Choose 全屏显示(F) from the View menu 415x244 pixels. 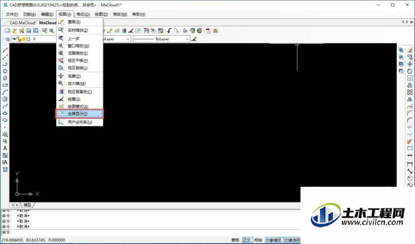click(x=80, y=114)
